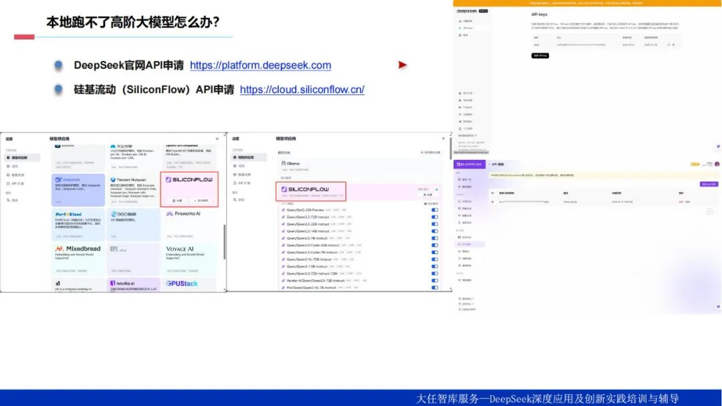Click the Mixedbread logo
This screenshot has width=722, height=406.
(x=78, y=249)
